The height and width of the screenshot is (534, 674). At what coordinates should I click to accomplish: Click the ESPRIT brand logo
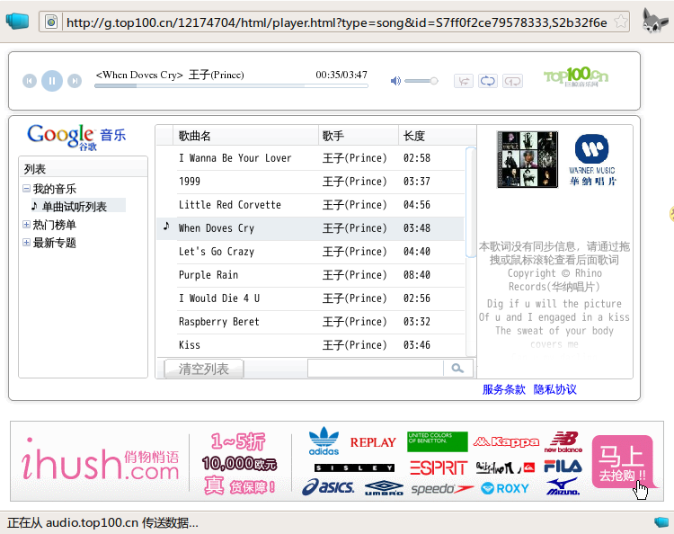click(438, 467)
